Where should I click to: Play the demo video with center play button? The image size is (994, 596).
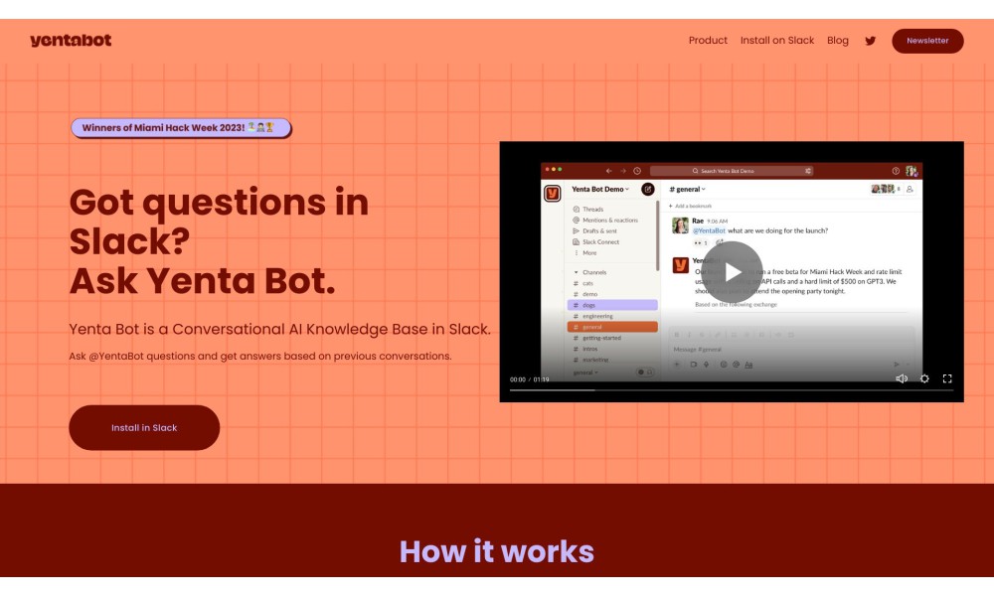tap(733, 272)
